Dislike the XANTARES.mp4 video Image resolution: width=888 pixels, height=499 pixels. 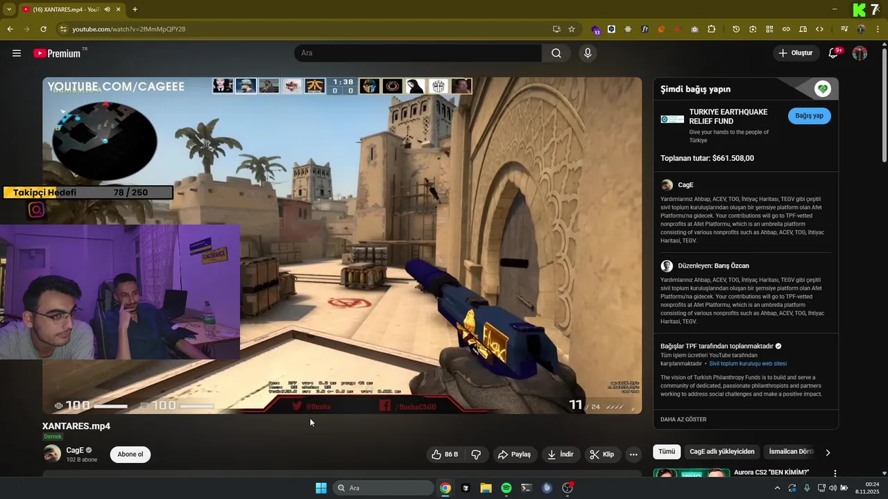pos(477,455)
